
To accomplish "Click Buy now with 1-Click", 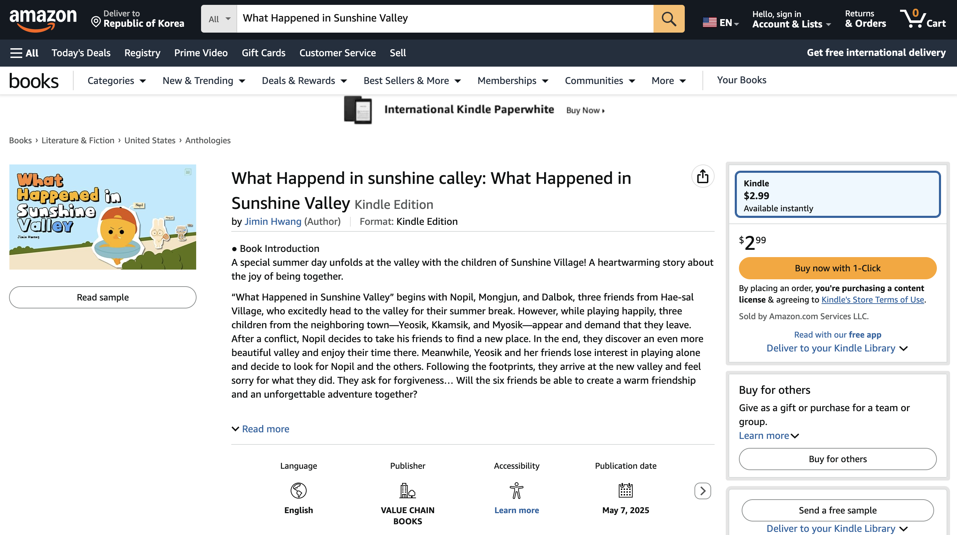I will (838, 268).
